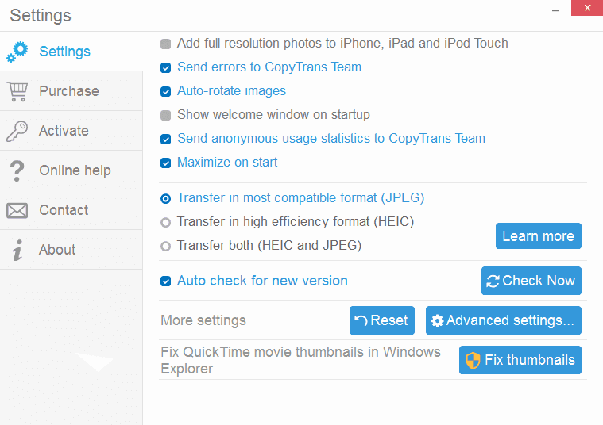Choose Transfer both (HEIC and JPEG) option
Screen dimensions: 603x425
point(165,246)
